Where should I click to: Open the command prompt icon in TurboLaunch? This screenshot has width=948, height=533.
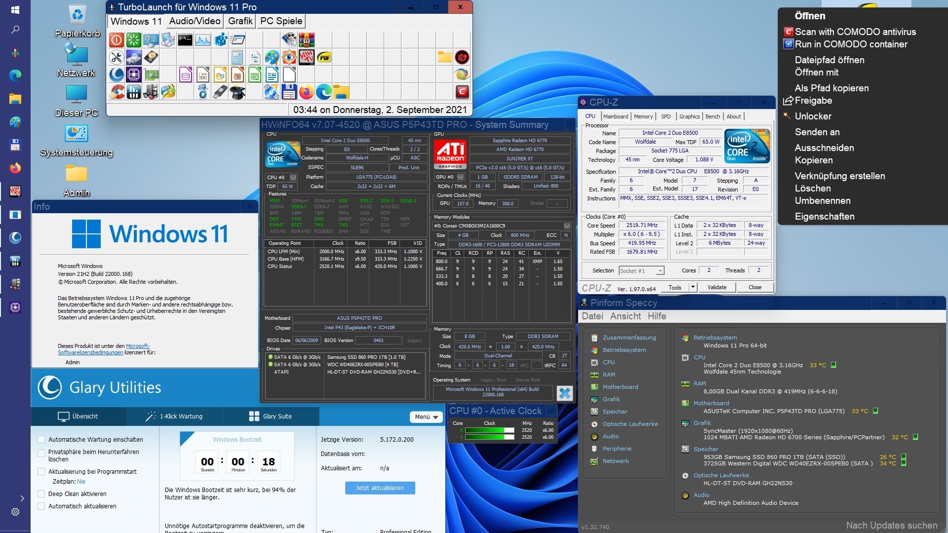click(185, 39)
